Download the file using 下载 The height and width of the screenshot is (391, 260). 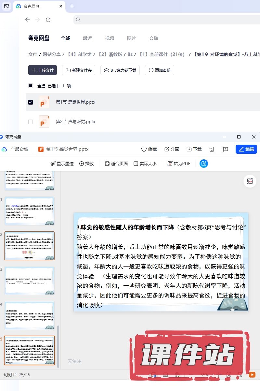pyautogui.click(x=194, y=149)
